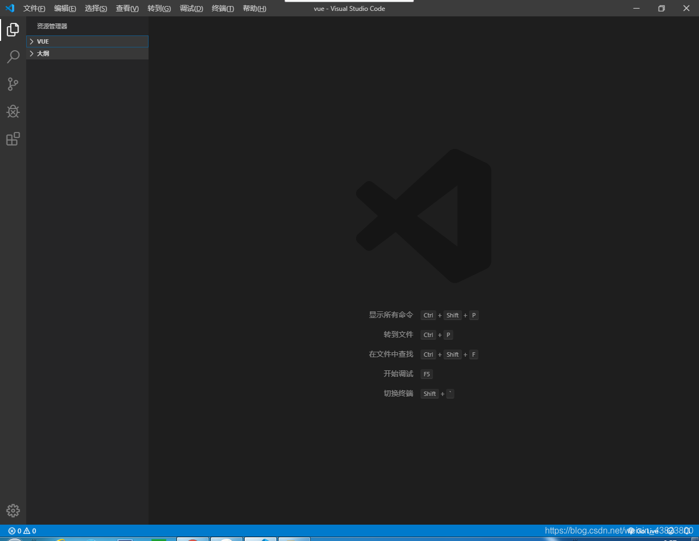Expand the VUE folder section
Image resolution: width=699 pixels, height=541 pixels.
point(87,41)
